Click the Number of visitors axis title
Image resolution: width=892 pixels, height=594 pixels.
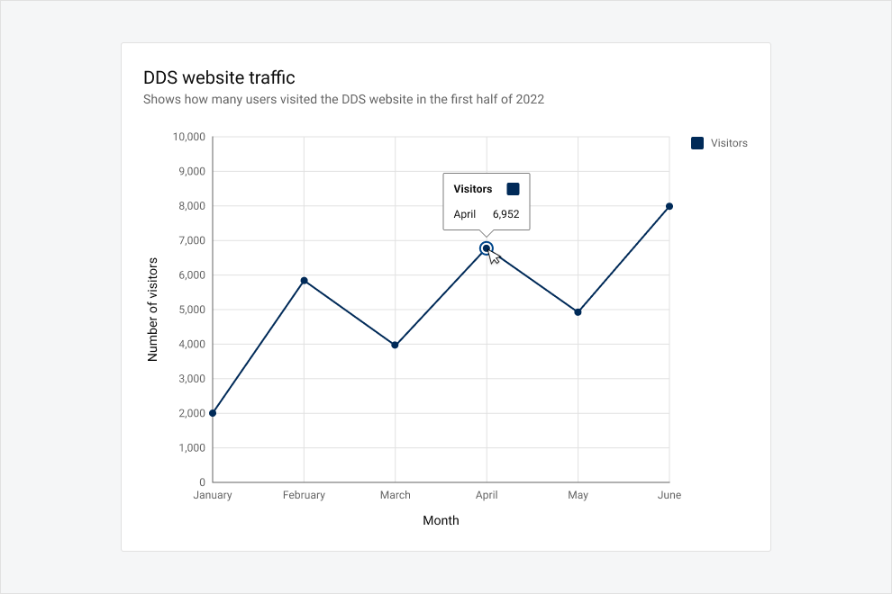[x=152, y=310]
